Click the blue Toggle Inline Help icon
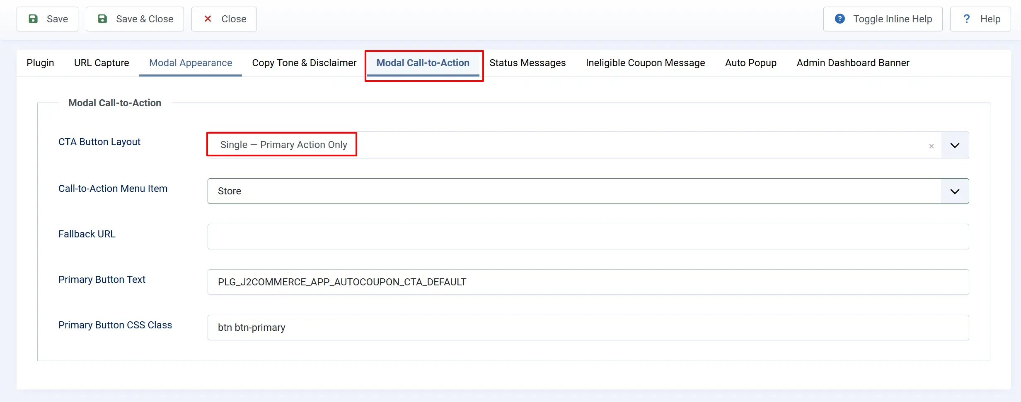The width and height of the screenshot is (1021, 402). pos(840,19)
